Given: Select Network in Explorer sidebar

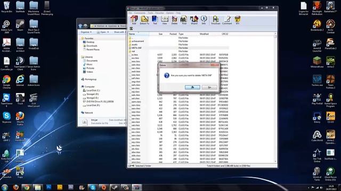Looking at the screenshot, I should pos(87,112).
